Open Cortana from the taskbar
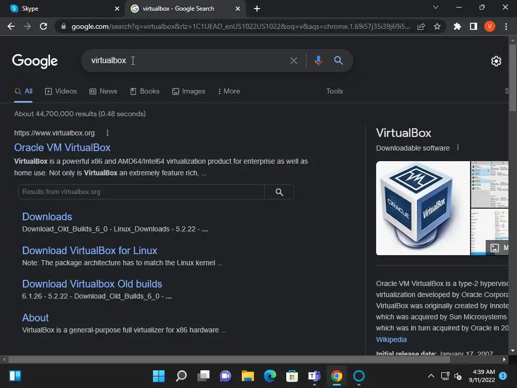This screenshot has height=388, width=517. pos(359,376)
